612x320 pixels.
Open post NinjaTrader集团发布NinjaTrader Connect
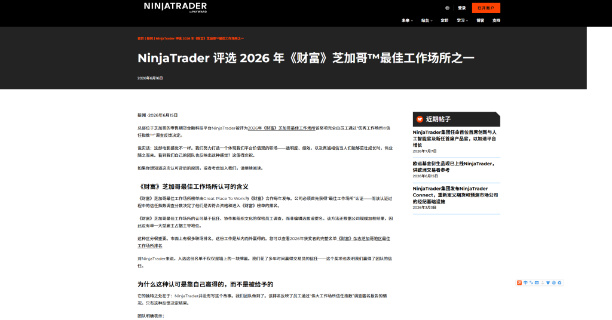[x=455, y=195]
